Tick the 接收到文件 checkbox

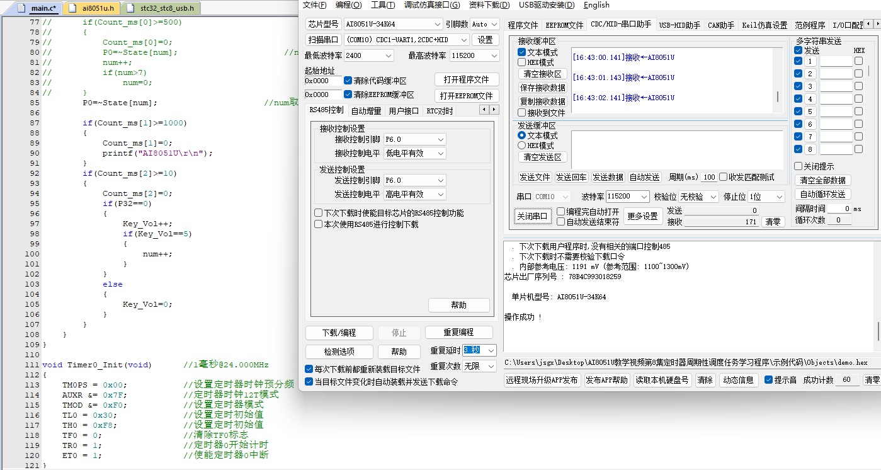(x=521, y=113)
